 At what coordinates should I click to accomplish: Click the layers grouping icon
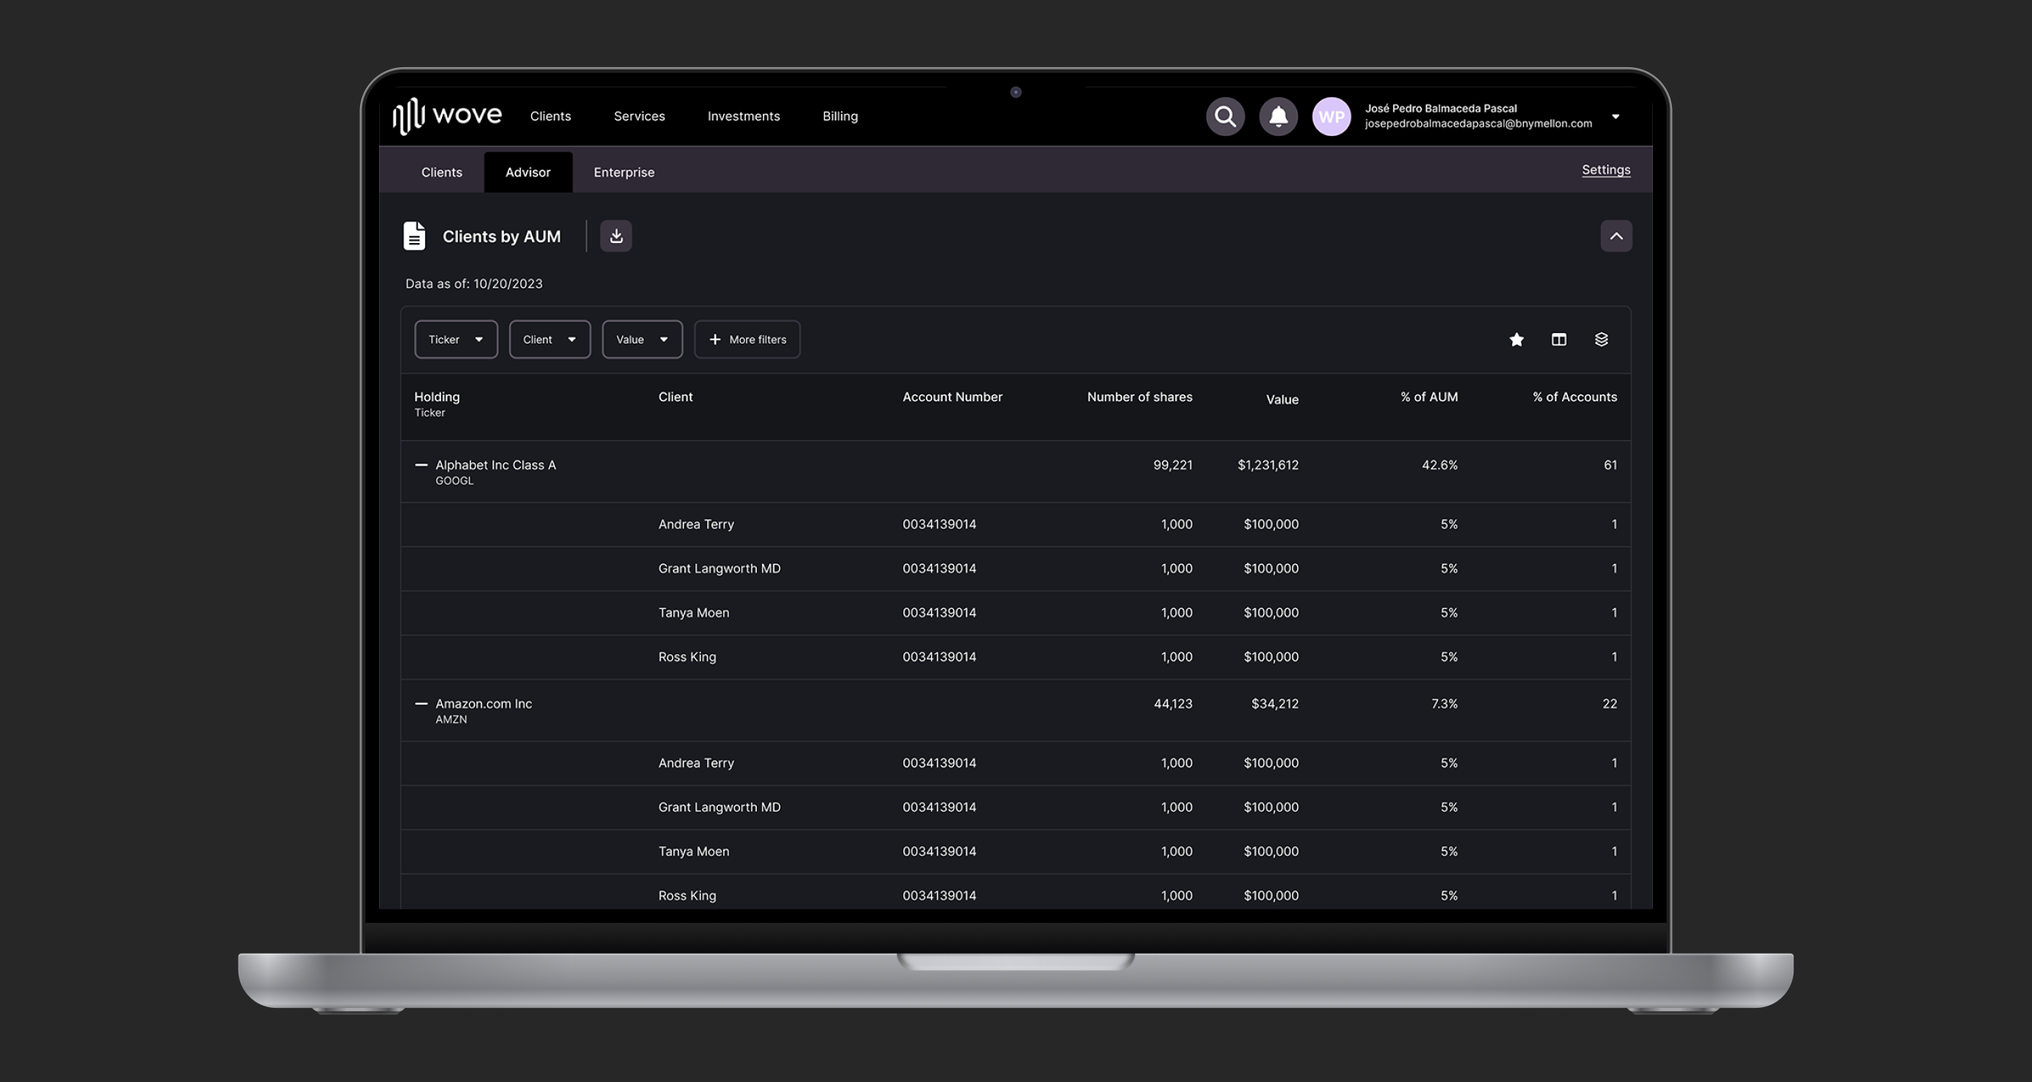(1602, 339)
